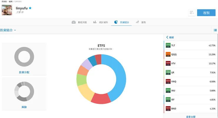The height and width of the screenshot is (118, 218).
Task: Click the 投資分配 allocation link
Action: [24, 72]
